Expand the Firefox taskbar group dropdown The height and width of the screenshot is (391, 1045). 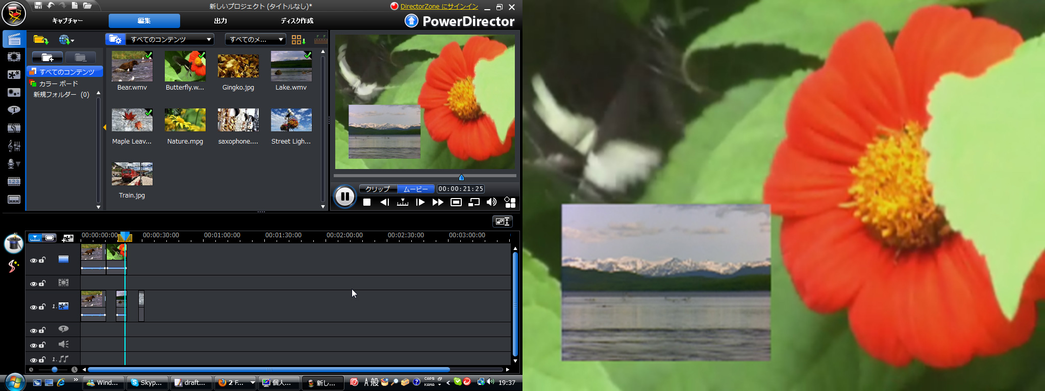(x=252, y=382)
